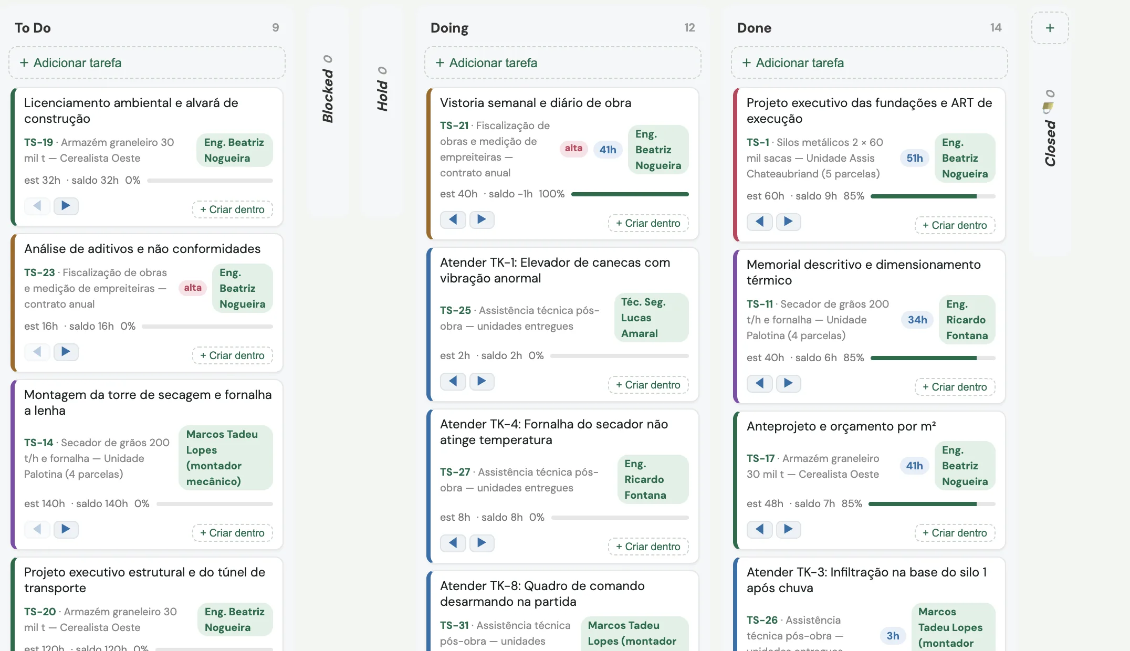Advance 'Atender TK-1' card to next column
Image resolution: width=1130 pixels, height=651 pixels.
pyautogui.click(x=482, y=381)
